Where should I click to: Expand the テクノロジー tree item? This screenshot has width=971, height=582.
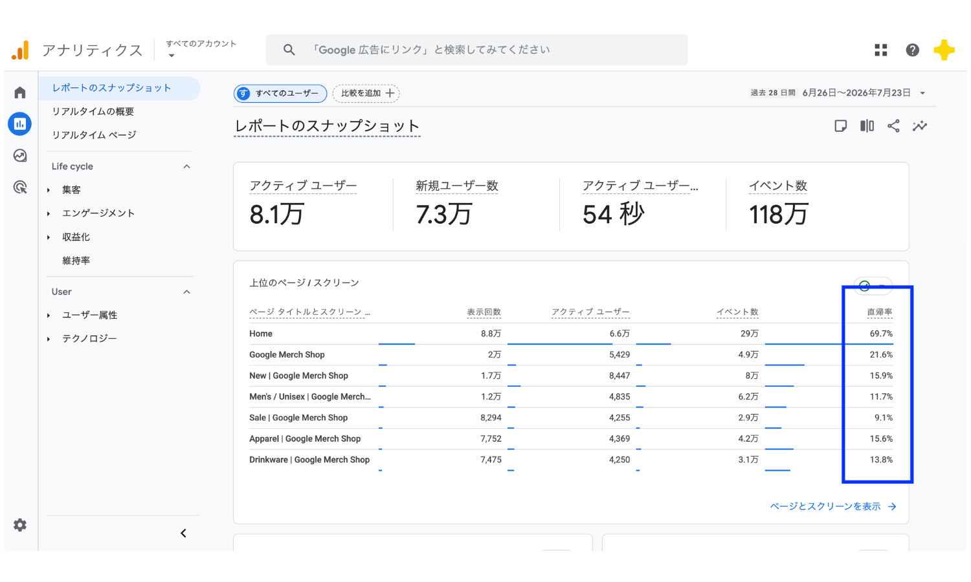coord(49,339)
